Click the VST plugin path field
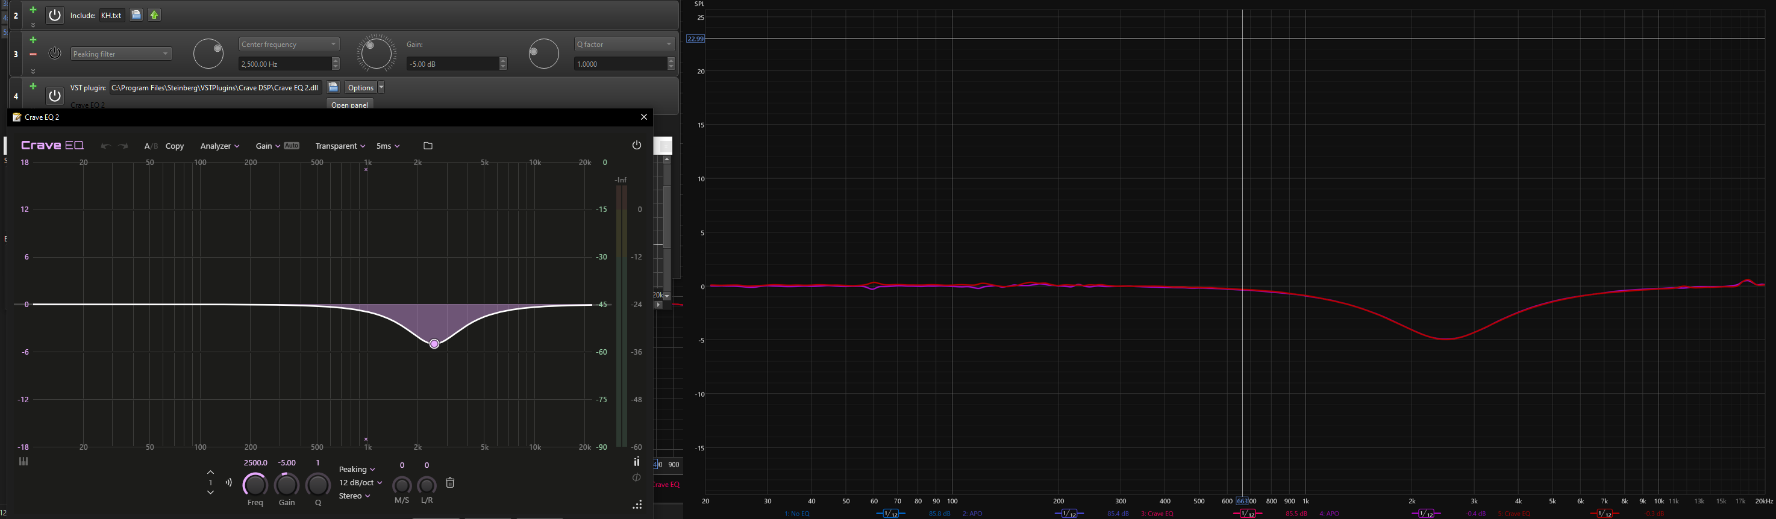This screenshot has height=519, width=1776. [x=215, y=87]
